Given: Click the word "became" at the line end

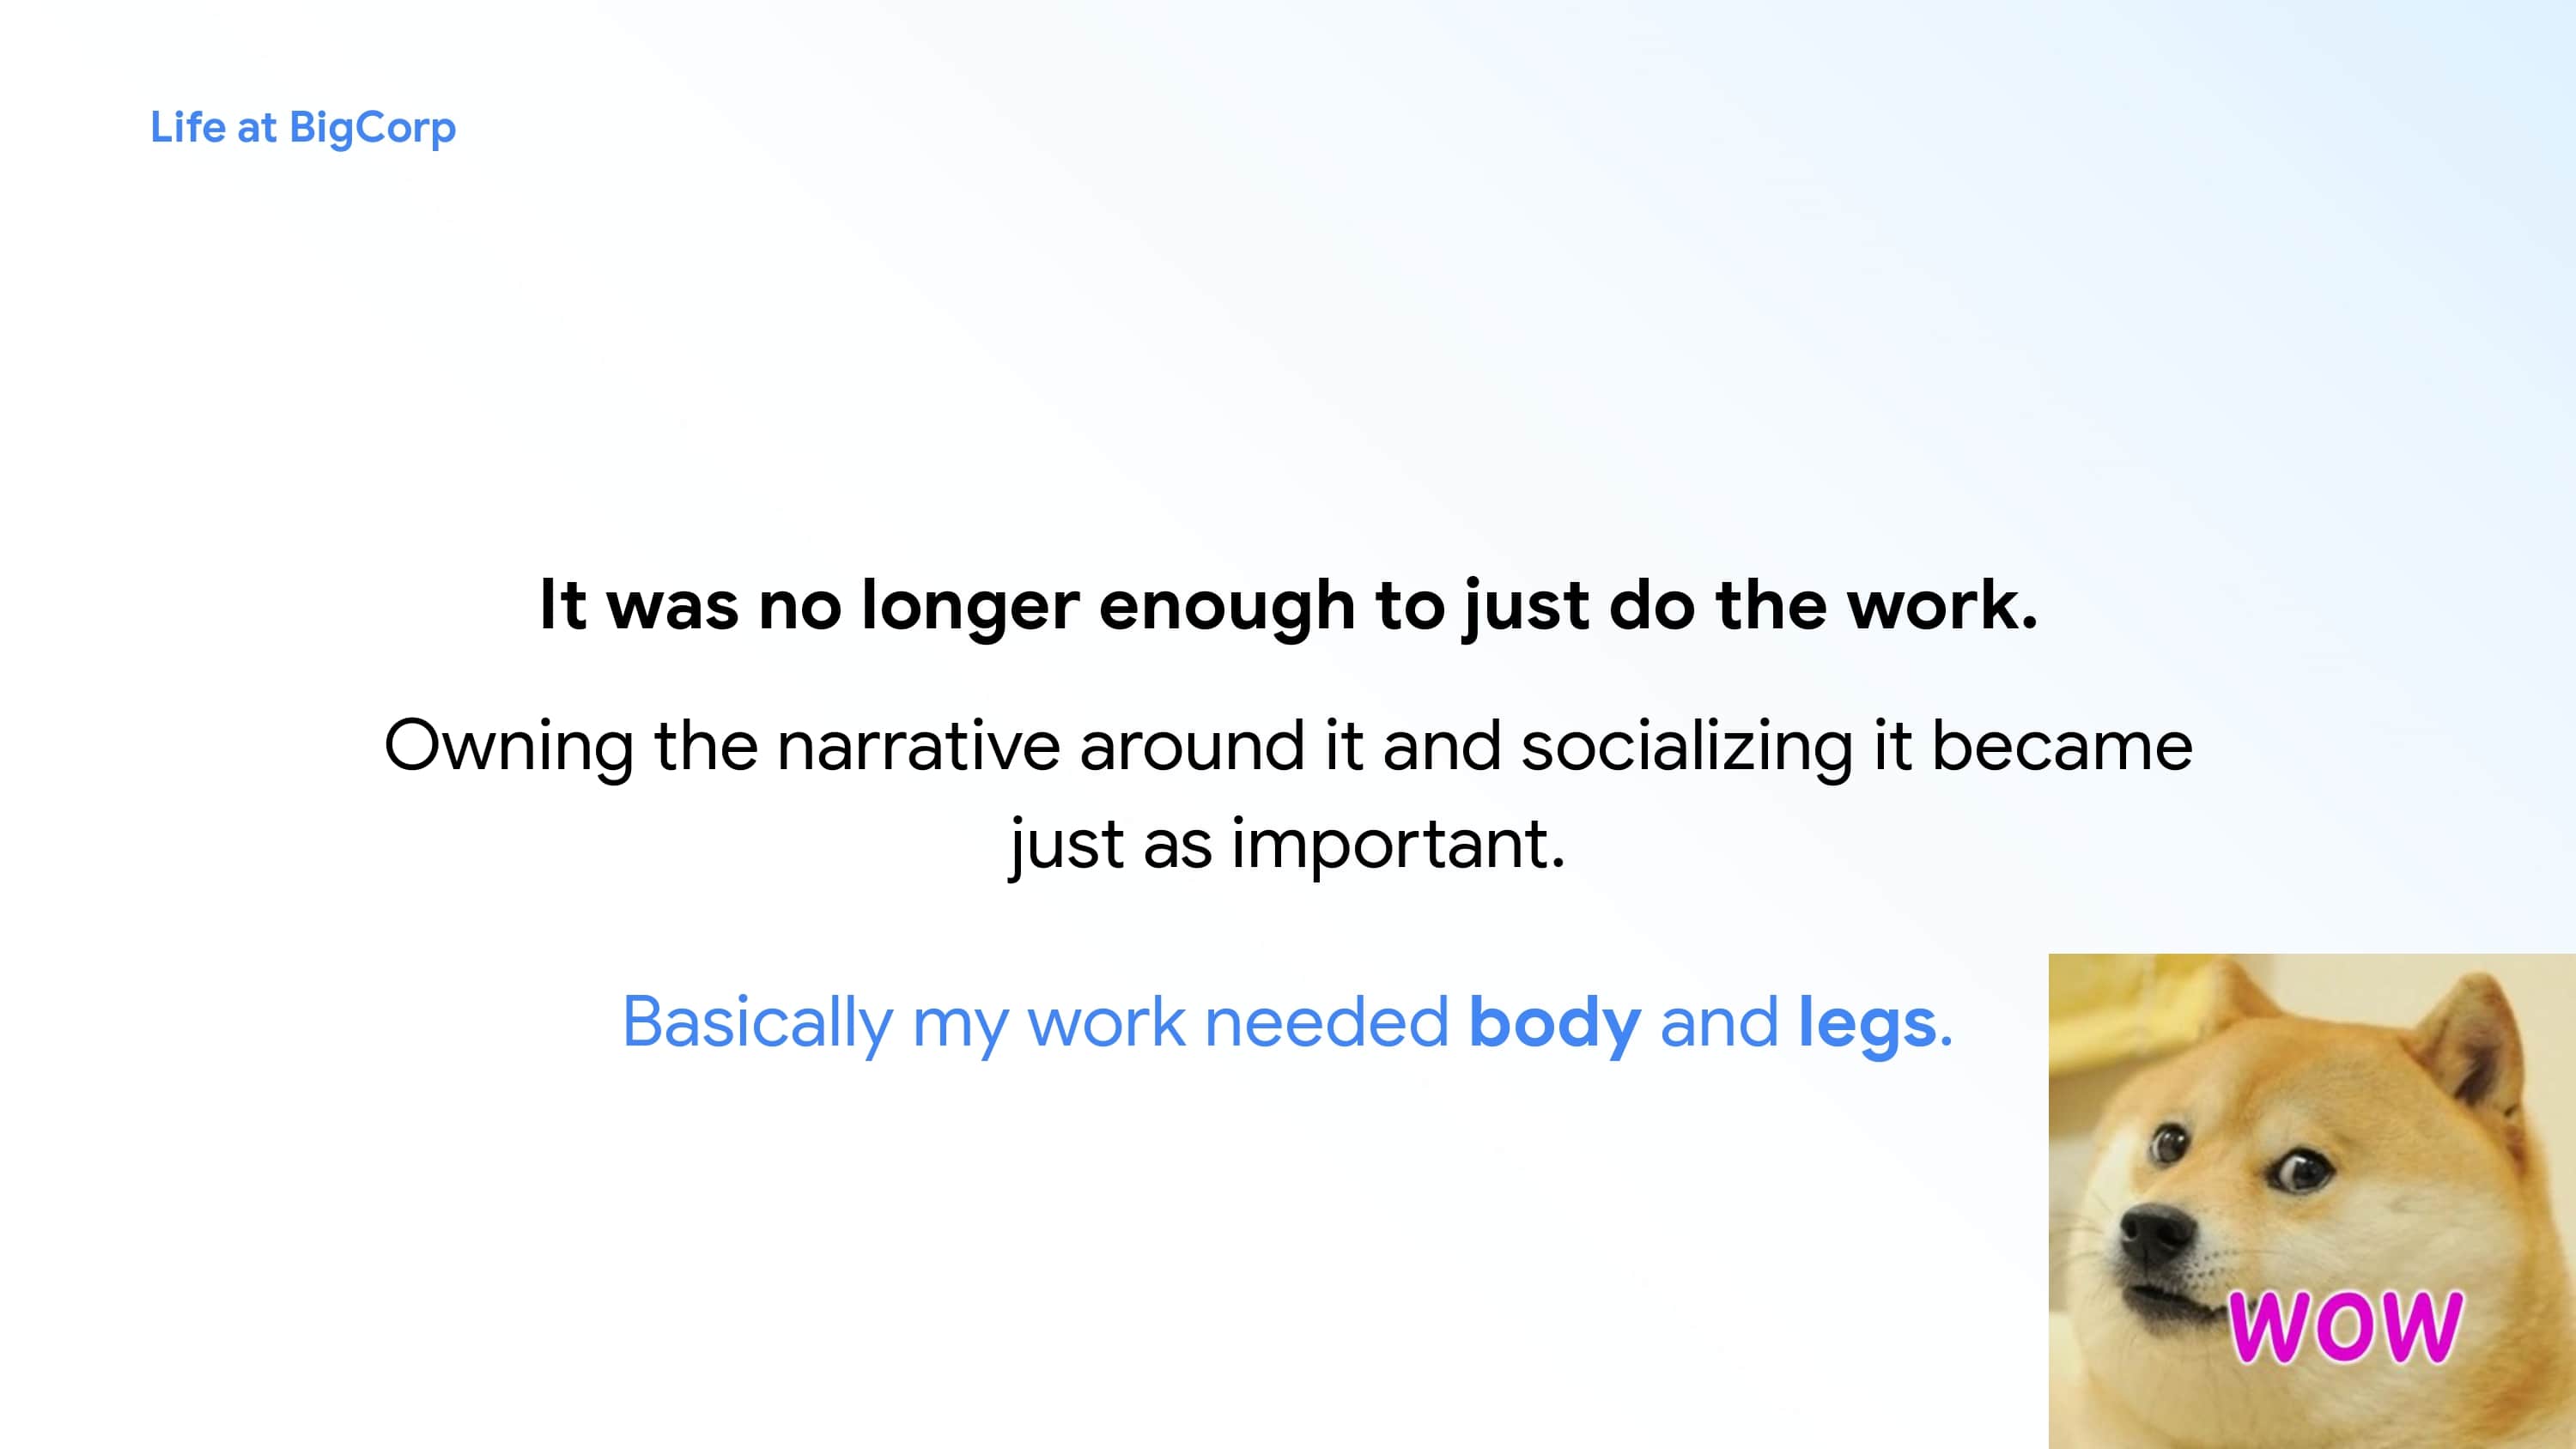Looking at the screenshot, I should click(2062, 746).
